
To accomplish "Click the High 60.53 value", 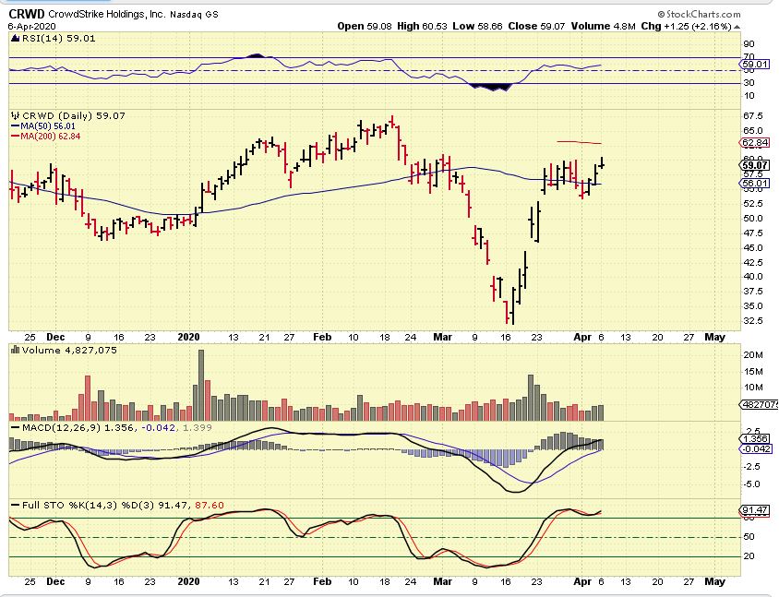I will [423, 27].
